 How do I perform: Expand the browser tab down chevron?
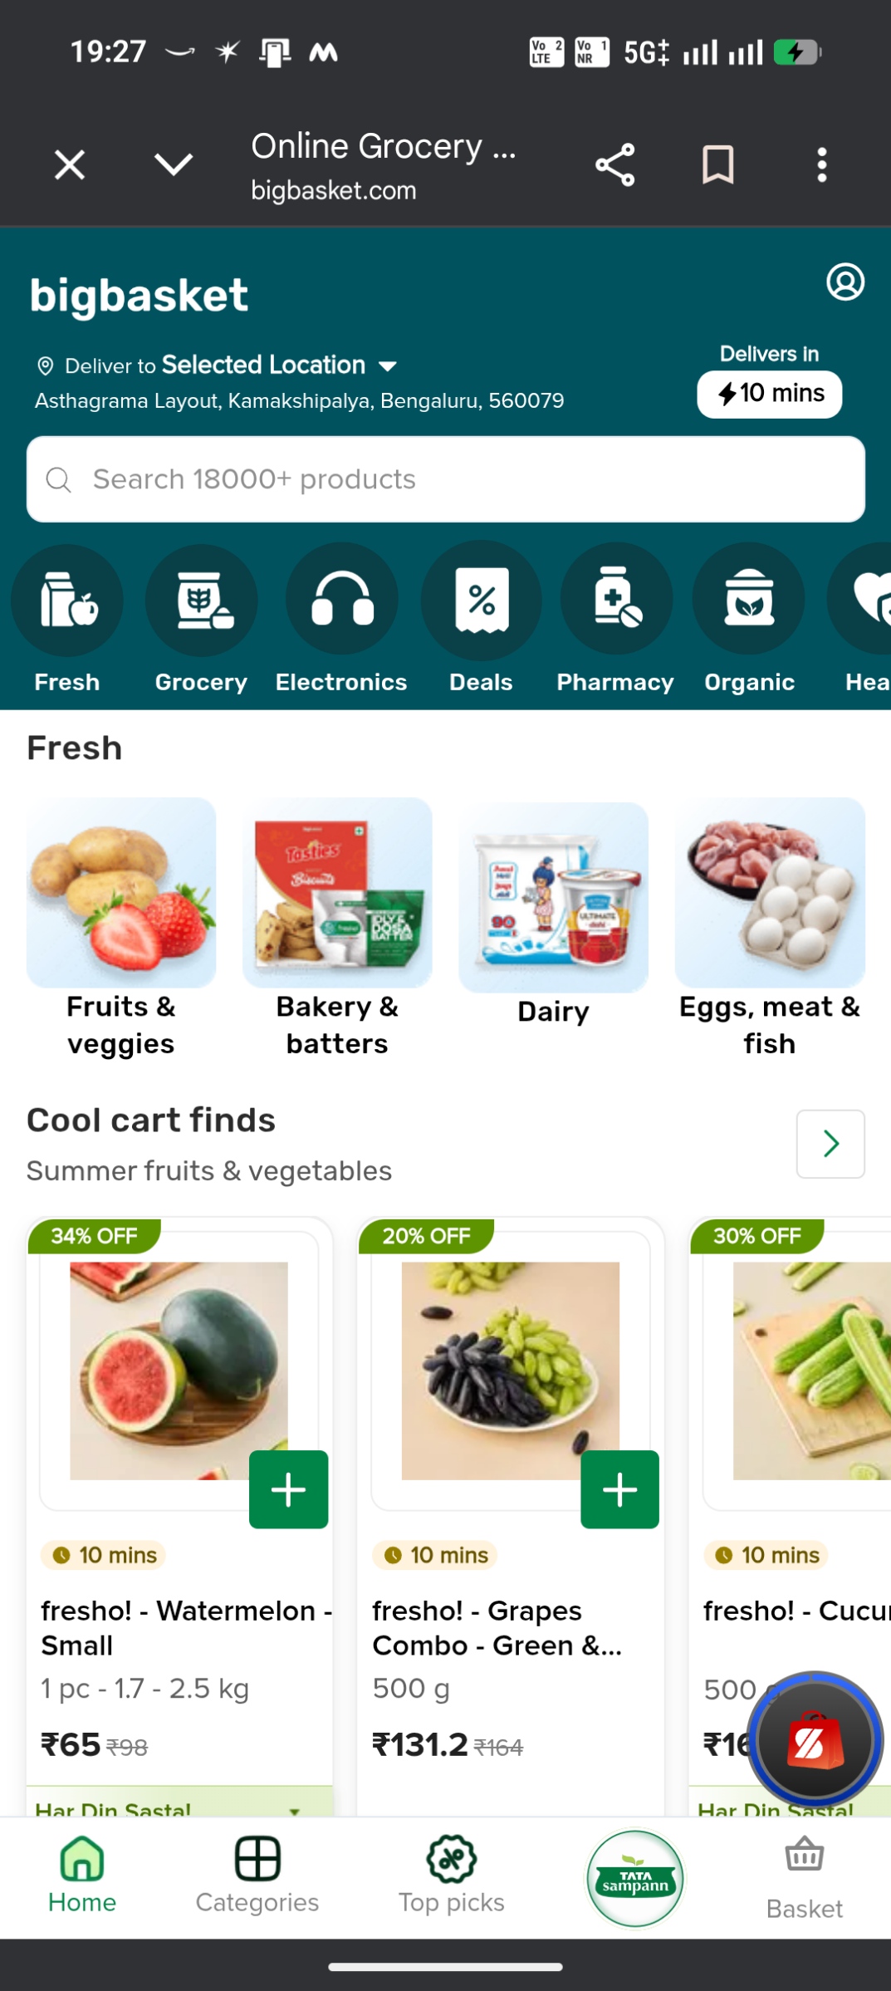pos(174,164)
